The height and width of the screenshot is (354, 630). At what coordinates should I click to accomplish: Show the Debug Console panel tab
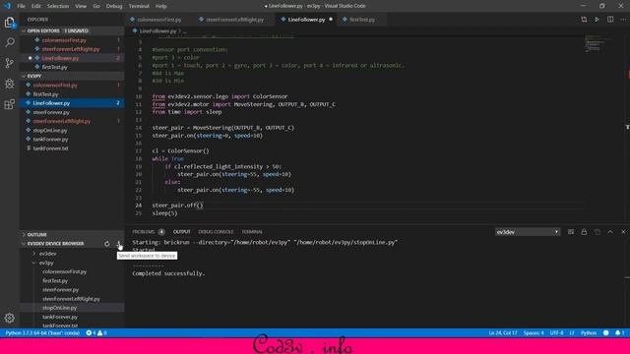216,232
